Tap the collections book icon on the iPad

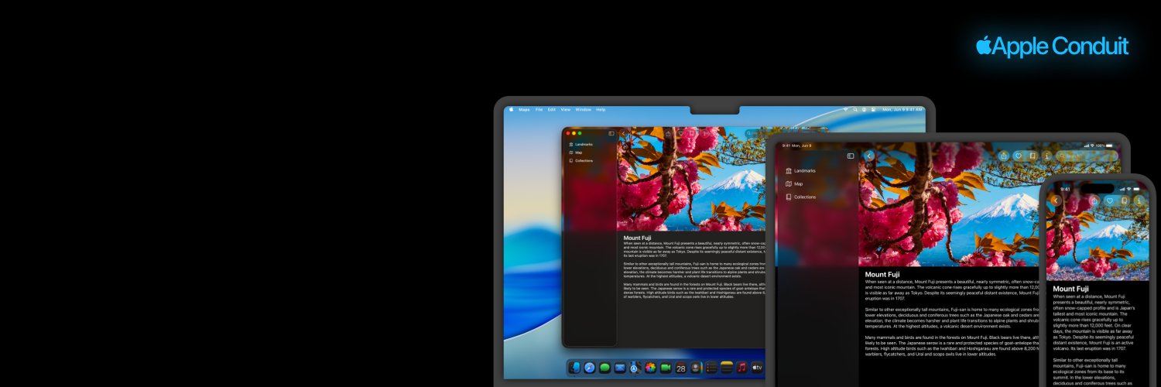point(1033,156)
